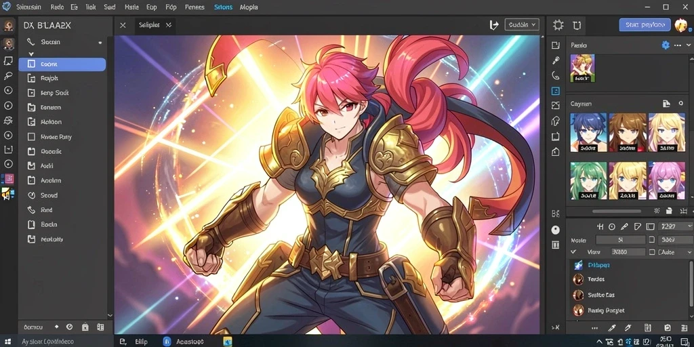The height and width of the screenshot is (347, 694).
Task: Click the blue cog icon in the top-right panel header
Action: pos(666,45)
